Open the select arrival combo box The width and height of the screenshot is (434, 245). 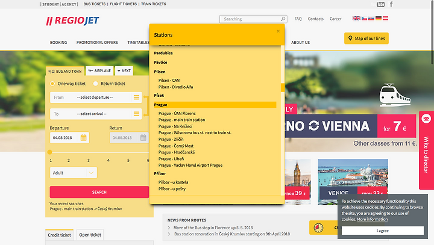pos(95,114)
